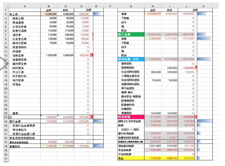Click the 配偶者控除 label cell
The image size is (225, 166).
point(131,101)
